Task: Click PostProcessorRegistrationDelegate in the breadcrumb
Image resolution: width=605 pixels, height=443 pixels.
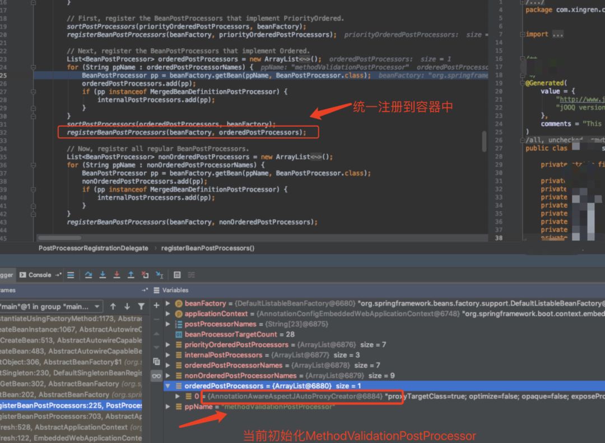Action: 93,248
